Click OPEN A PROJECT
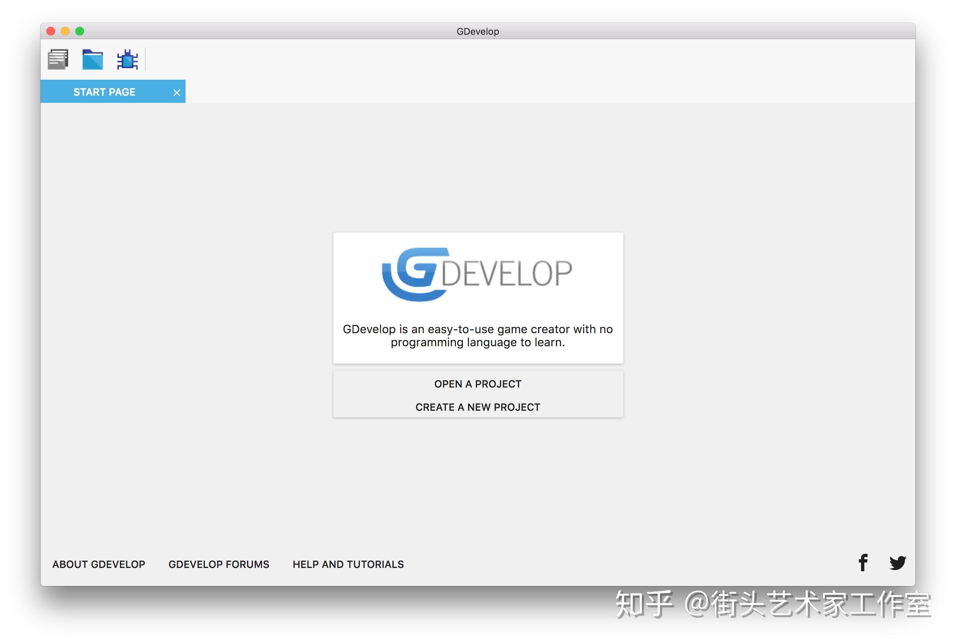 coord(477,384)
